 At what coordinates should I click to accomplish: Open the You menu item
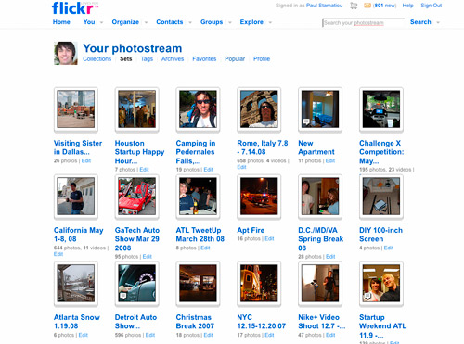89,22
